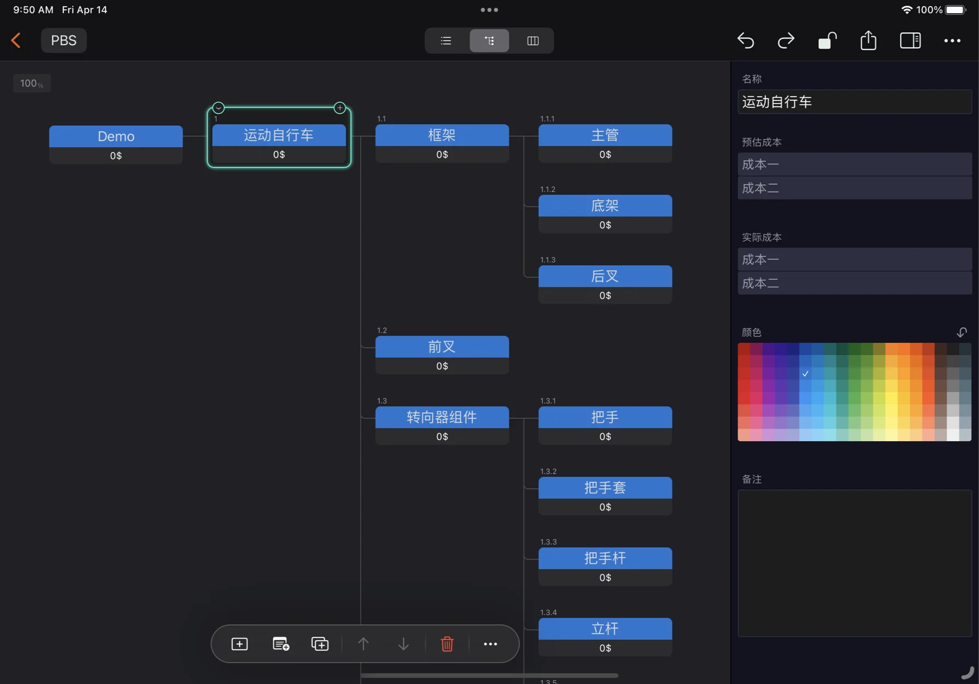The height and width of the screenshot is (684, 979).
Task: Reset color using the revert arrow
Action: [962, 332]
